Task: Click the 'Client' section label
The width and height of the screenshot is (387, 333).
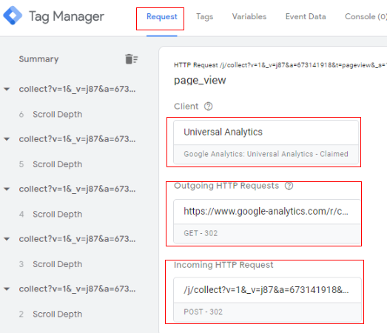Action: (186, 107)
